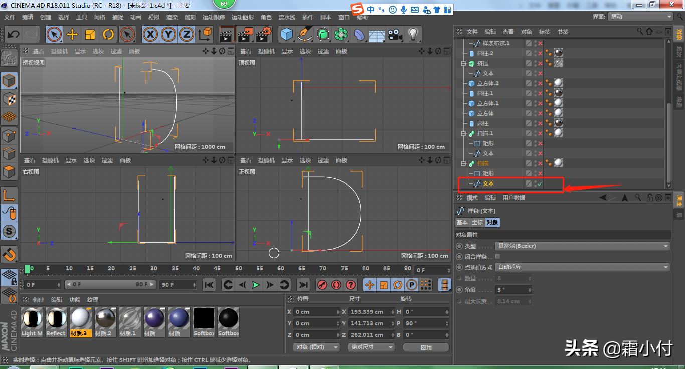Open the 类型 dropdown showing 贝塞尔(Bezier)
This screenshot has height=369, width=685.
coord(582,246)
